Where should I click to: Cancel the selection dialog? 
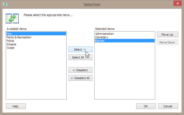168,106
